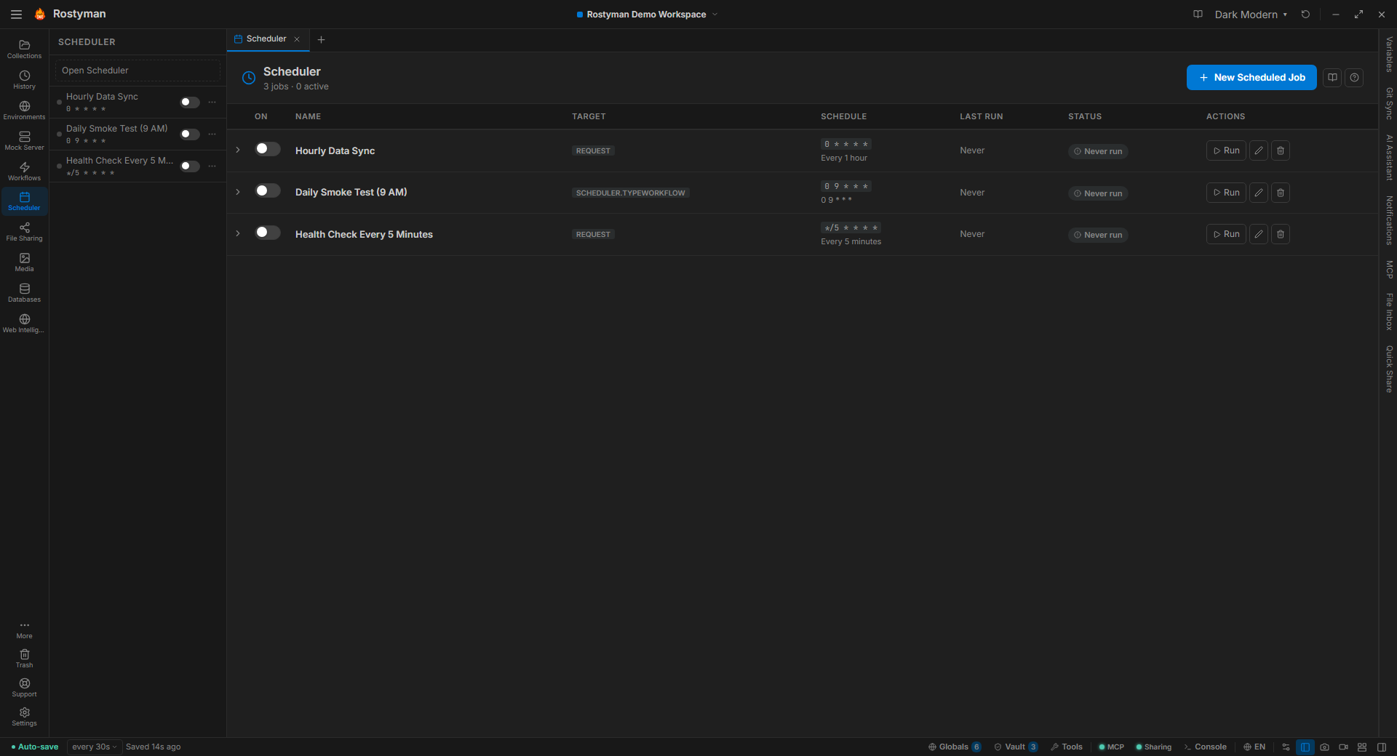Open the Console from status bar
The image size is (1397, 756).
coord(1205,747)
